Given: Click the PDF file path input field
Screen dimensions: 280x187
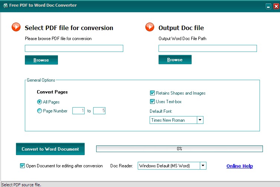Looking at the screenshot, I should pyautogui.click(x=74, y=48).
